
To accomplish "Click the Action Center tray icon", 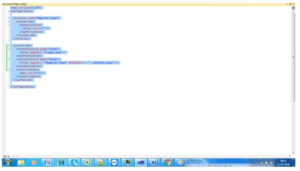I will point(266,163).
